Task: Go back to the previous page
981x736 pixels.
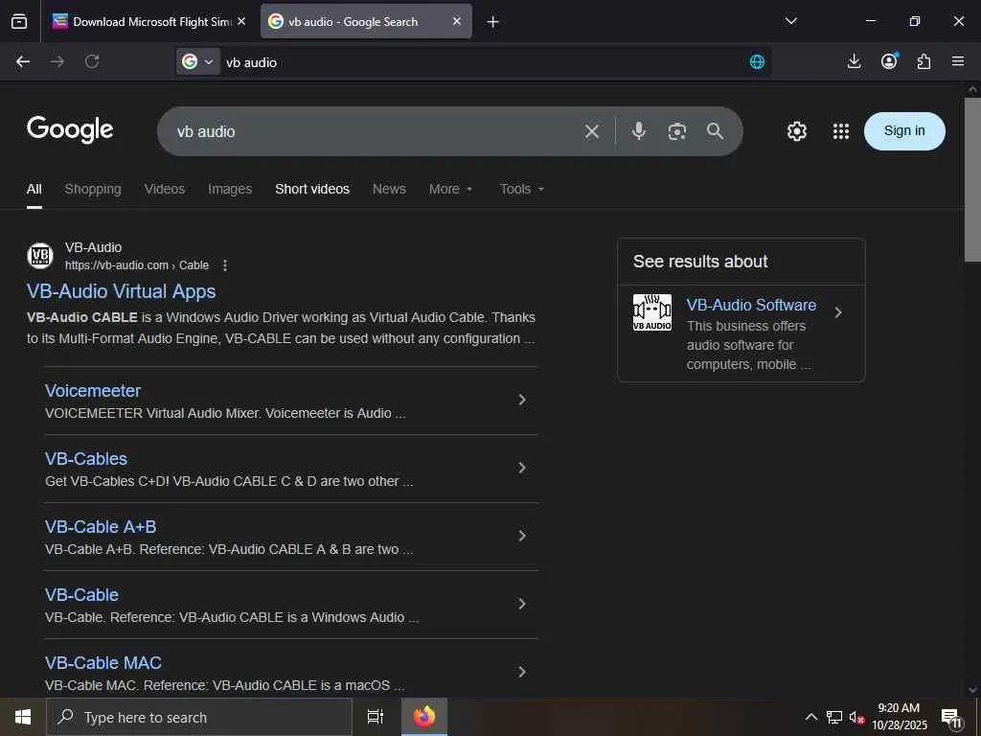Action: click(23, 61)
